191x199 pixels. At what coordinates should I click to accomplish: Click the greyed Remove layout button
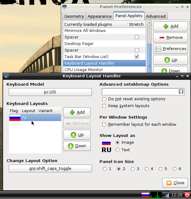coord(77,124)
